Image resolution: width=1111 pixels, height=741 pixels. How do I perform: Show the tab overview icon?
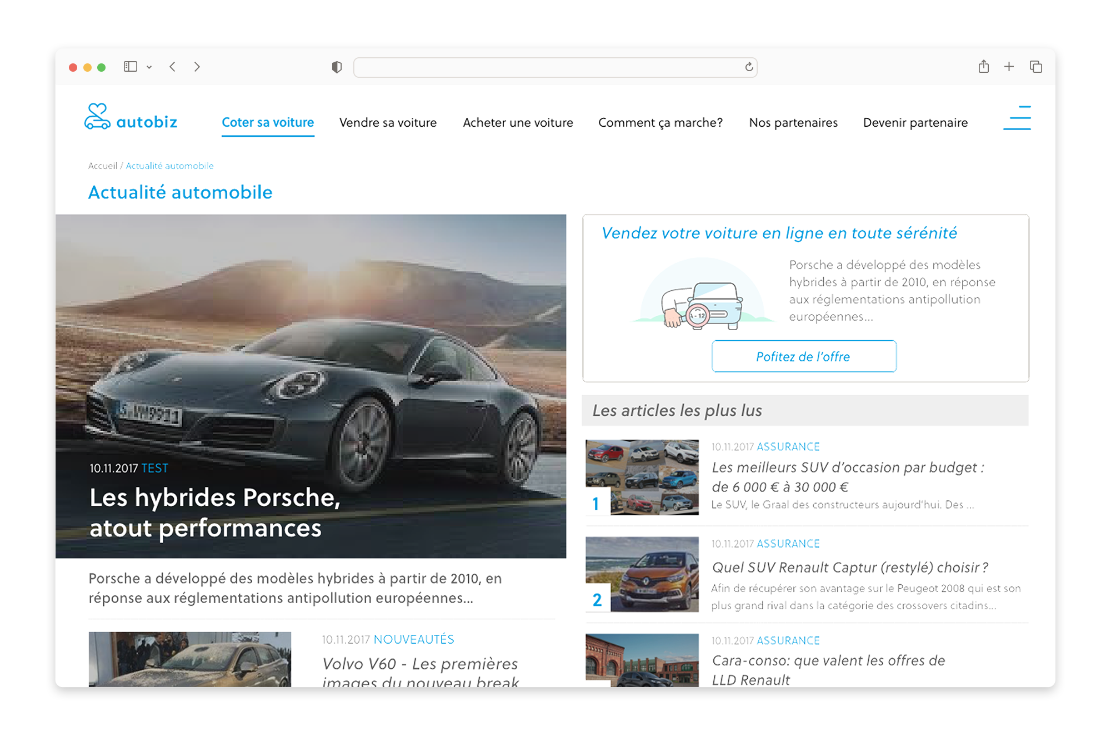click(1036, 67)
